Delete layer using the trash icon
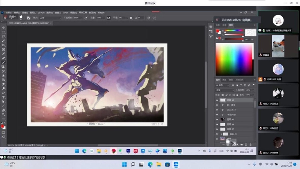The width and height of the screenshot is (300, 169). 251,145
